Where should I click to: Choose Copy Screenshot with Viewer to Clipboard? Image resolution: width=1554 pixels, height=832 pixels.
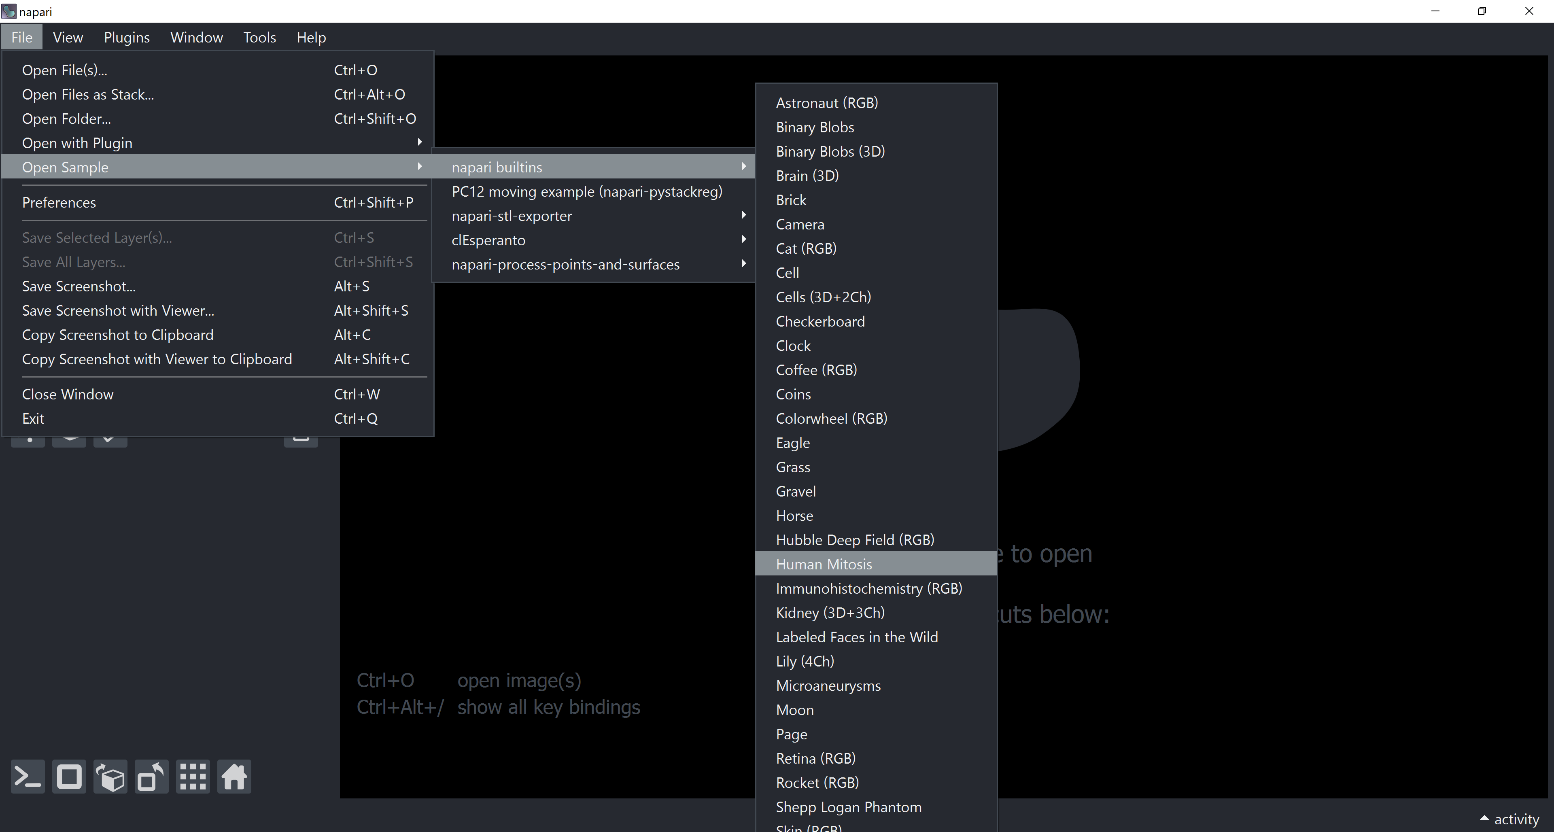click(218, 359)
